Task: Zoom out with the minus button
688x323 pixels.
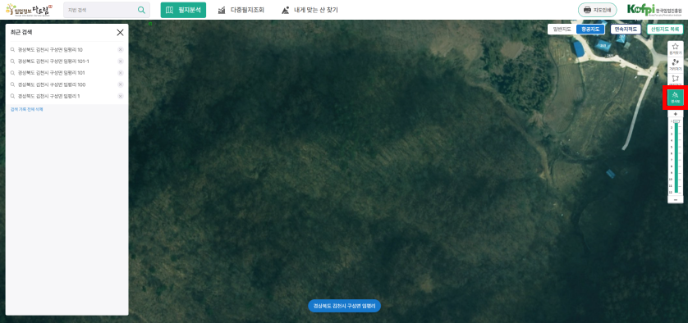Action: click(676, 200)
